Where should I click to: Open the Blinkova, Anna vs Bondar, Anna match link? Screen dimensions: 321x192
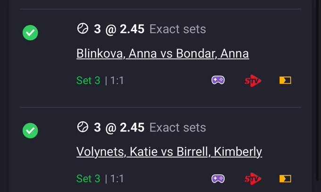[162, 54]
